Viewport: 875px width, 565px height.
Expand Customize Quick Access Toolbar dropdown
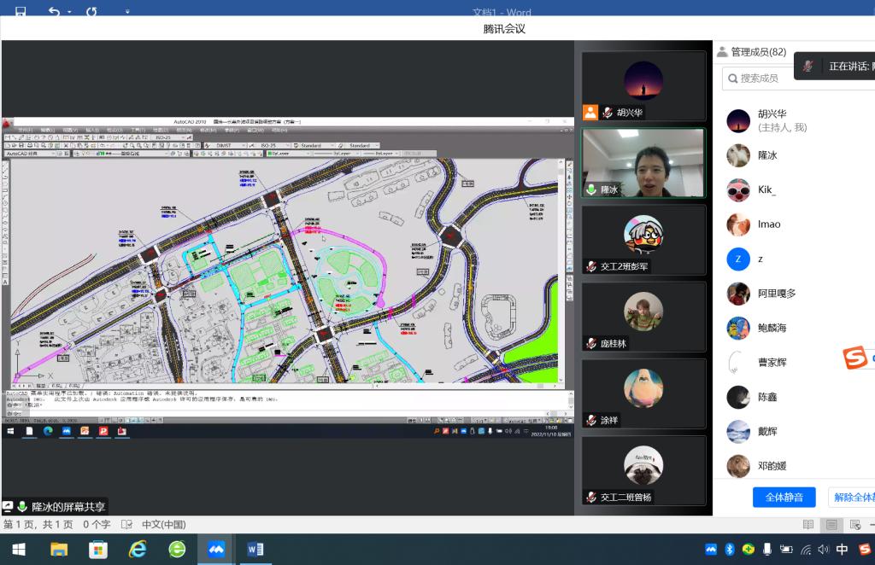127,12
